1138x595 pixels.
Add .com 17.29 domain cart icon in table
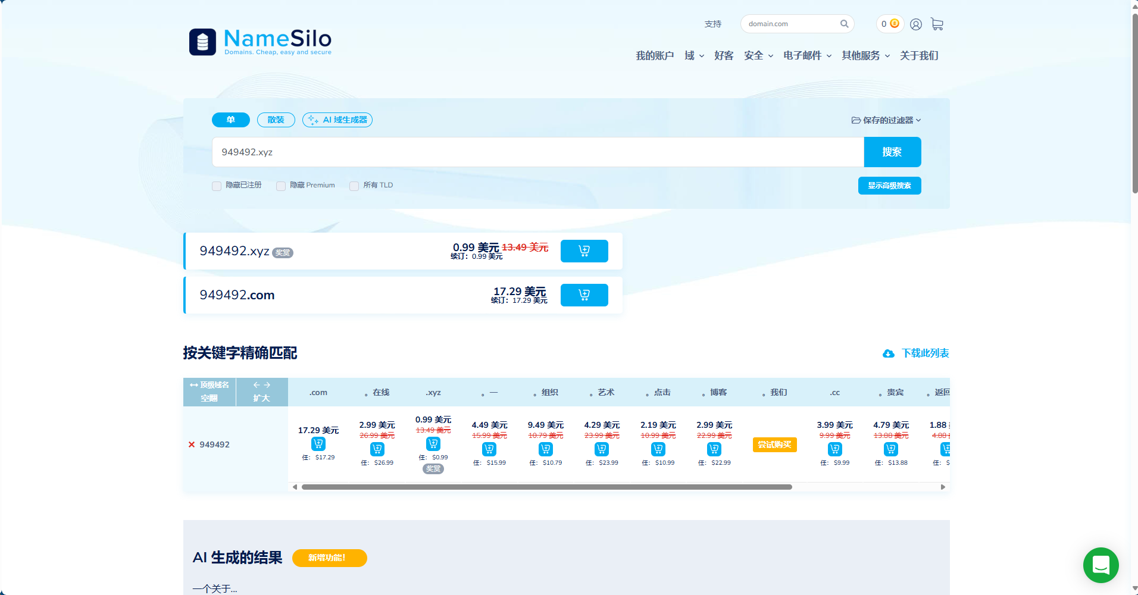click(318, 444)
